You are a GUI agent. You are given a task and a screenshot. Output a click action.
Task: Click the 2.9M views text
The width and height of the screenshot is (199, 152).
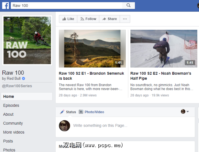[x=88, y=95]
